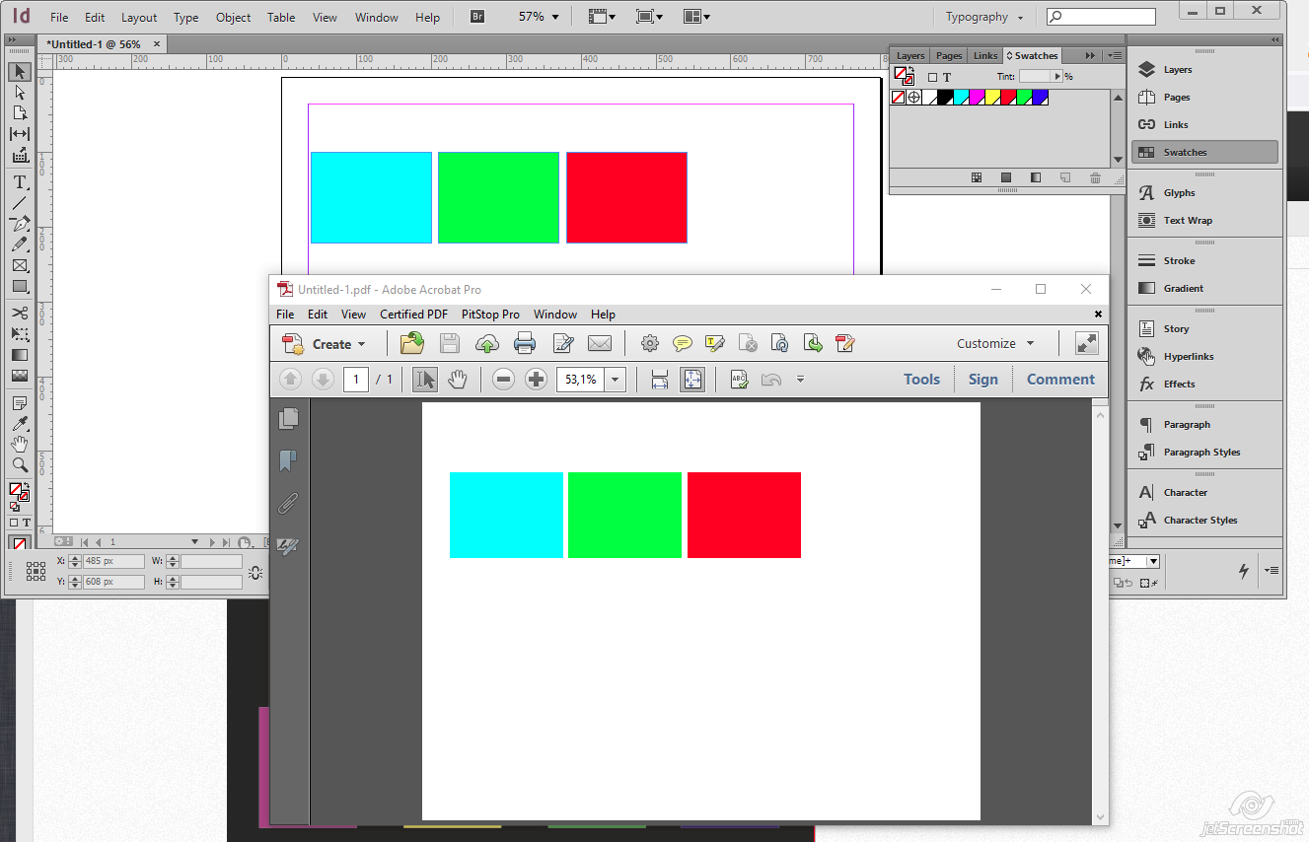This screenshot has width=1309, height=842.
Task: Select the Rectangle Frame tool
Action: (20, 266)
